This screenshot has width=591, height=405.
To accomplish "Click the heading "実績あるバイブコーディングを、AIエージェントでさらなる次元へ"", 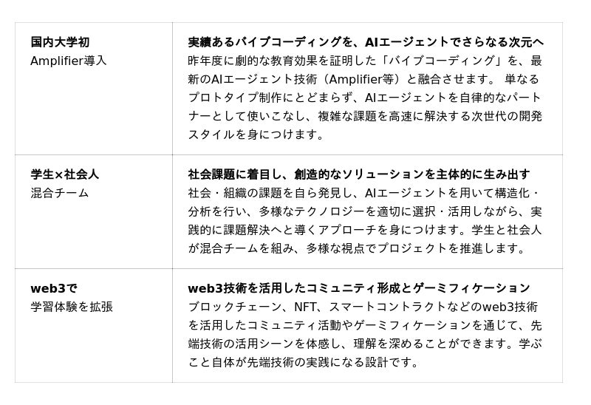I will [x=366, y=41].
